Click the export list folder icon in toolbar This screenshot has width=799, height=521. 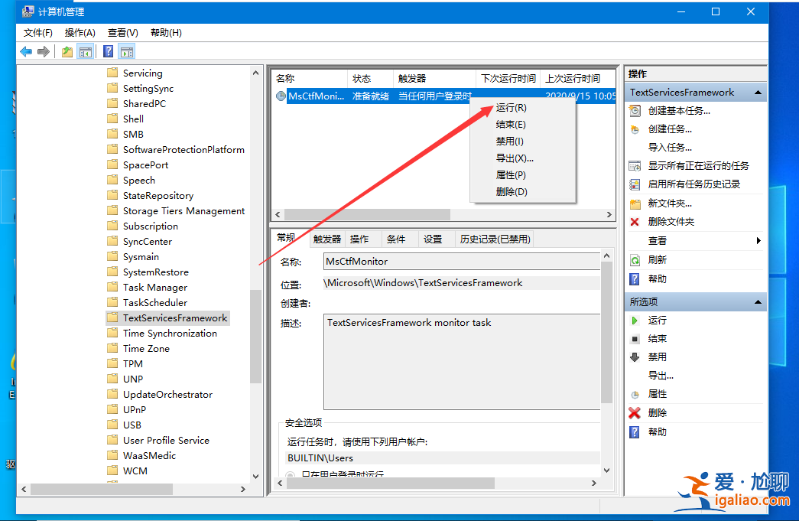67,52
